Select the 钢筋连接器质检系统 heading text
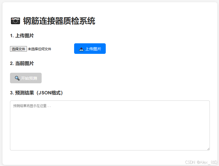219x166 pixels. tap(59, 21)
